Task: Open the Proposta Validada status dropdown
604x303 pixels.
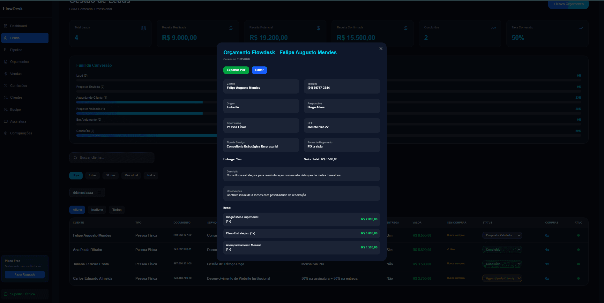Action: pos(502,235)
